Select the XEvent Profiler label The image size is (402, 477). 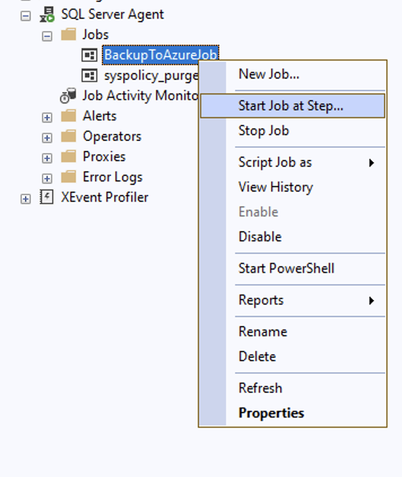(x=105, y=197)
